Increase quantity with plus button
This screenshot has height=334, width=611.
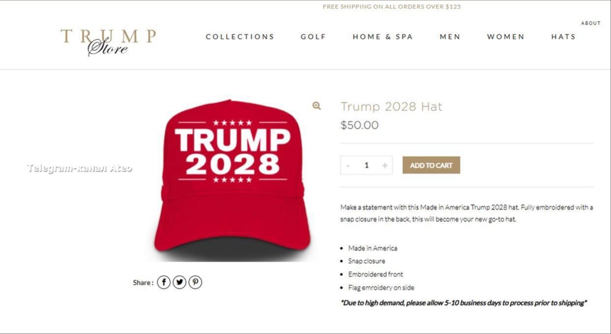tap(385, 165)
